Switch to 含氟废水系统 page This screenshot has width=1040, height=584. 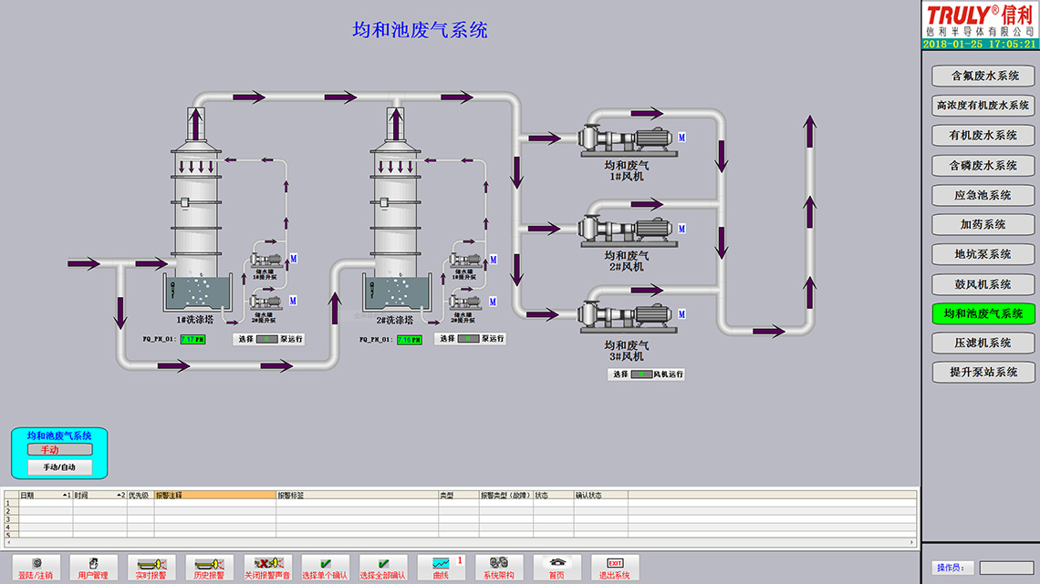[x=983, y=76]
